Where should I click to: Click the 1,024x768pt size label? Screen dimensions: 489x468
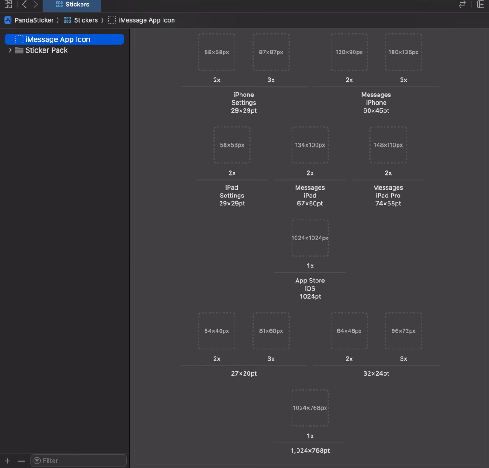310,450
